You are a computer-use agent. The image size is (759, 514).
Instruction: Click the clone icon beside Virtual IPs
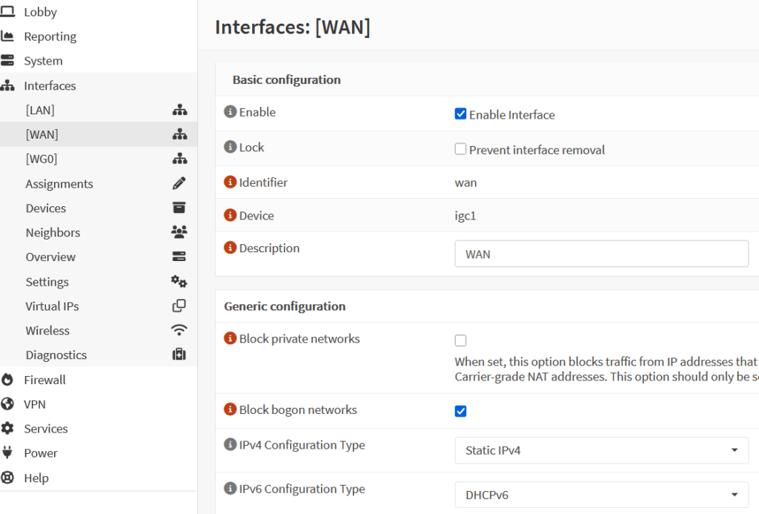[179, 306]
